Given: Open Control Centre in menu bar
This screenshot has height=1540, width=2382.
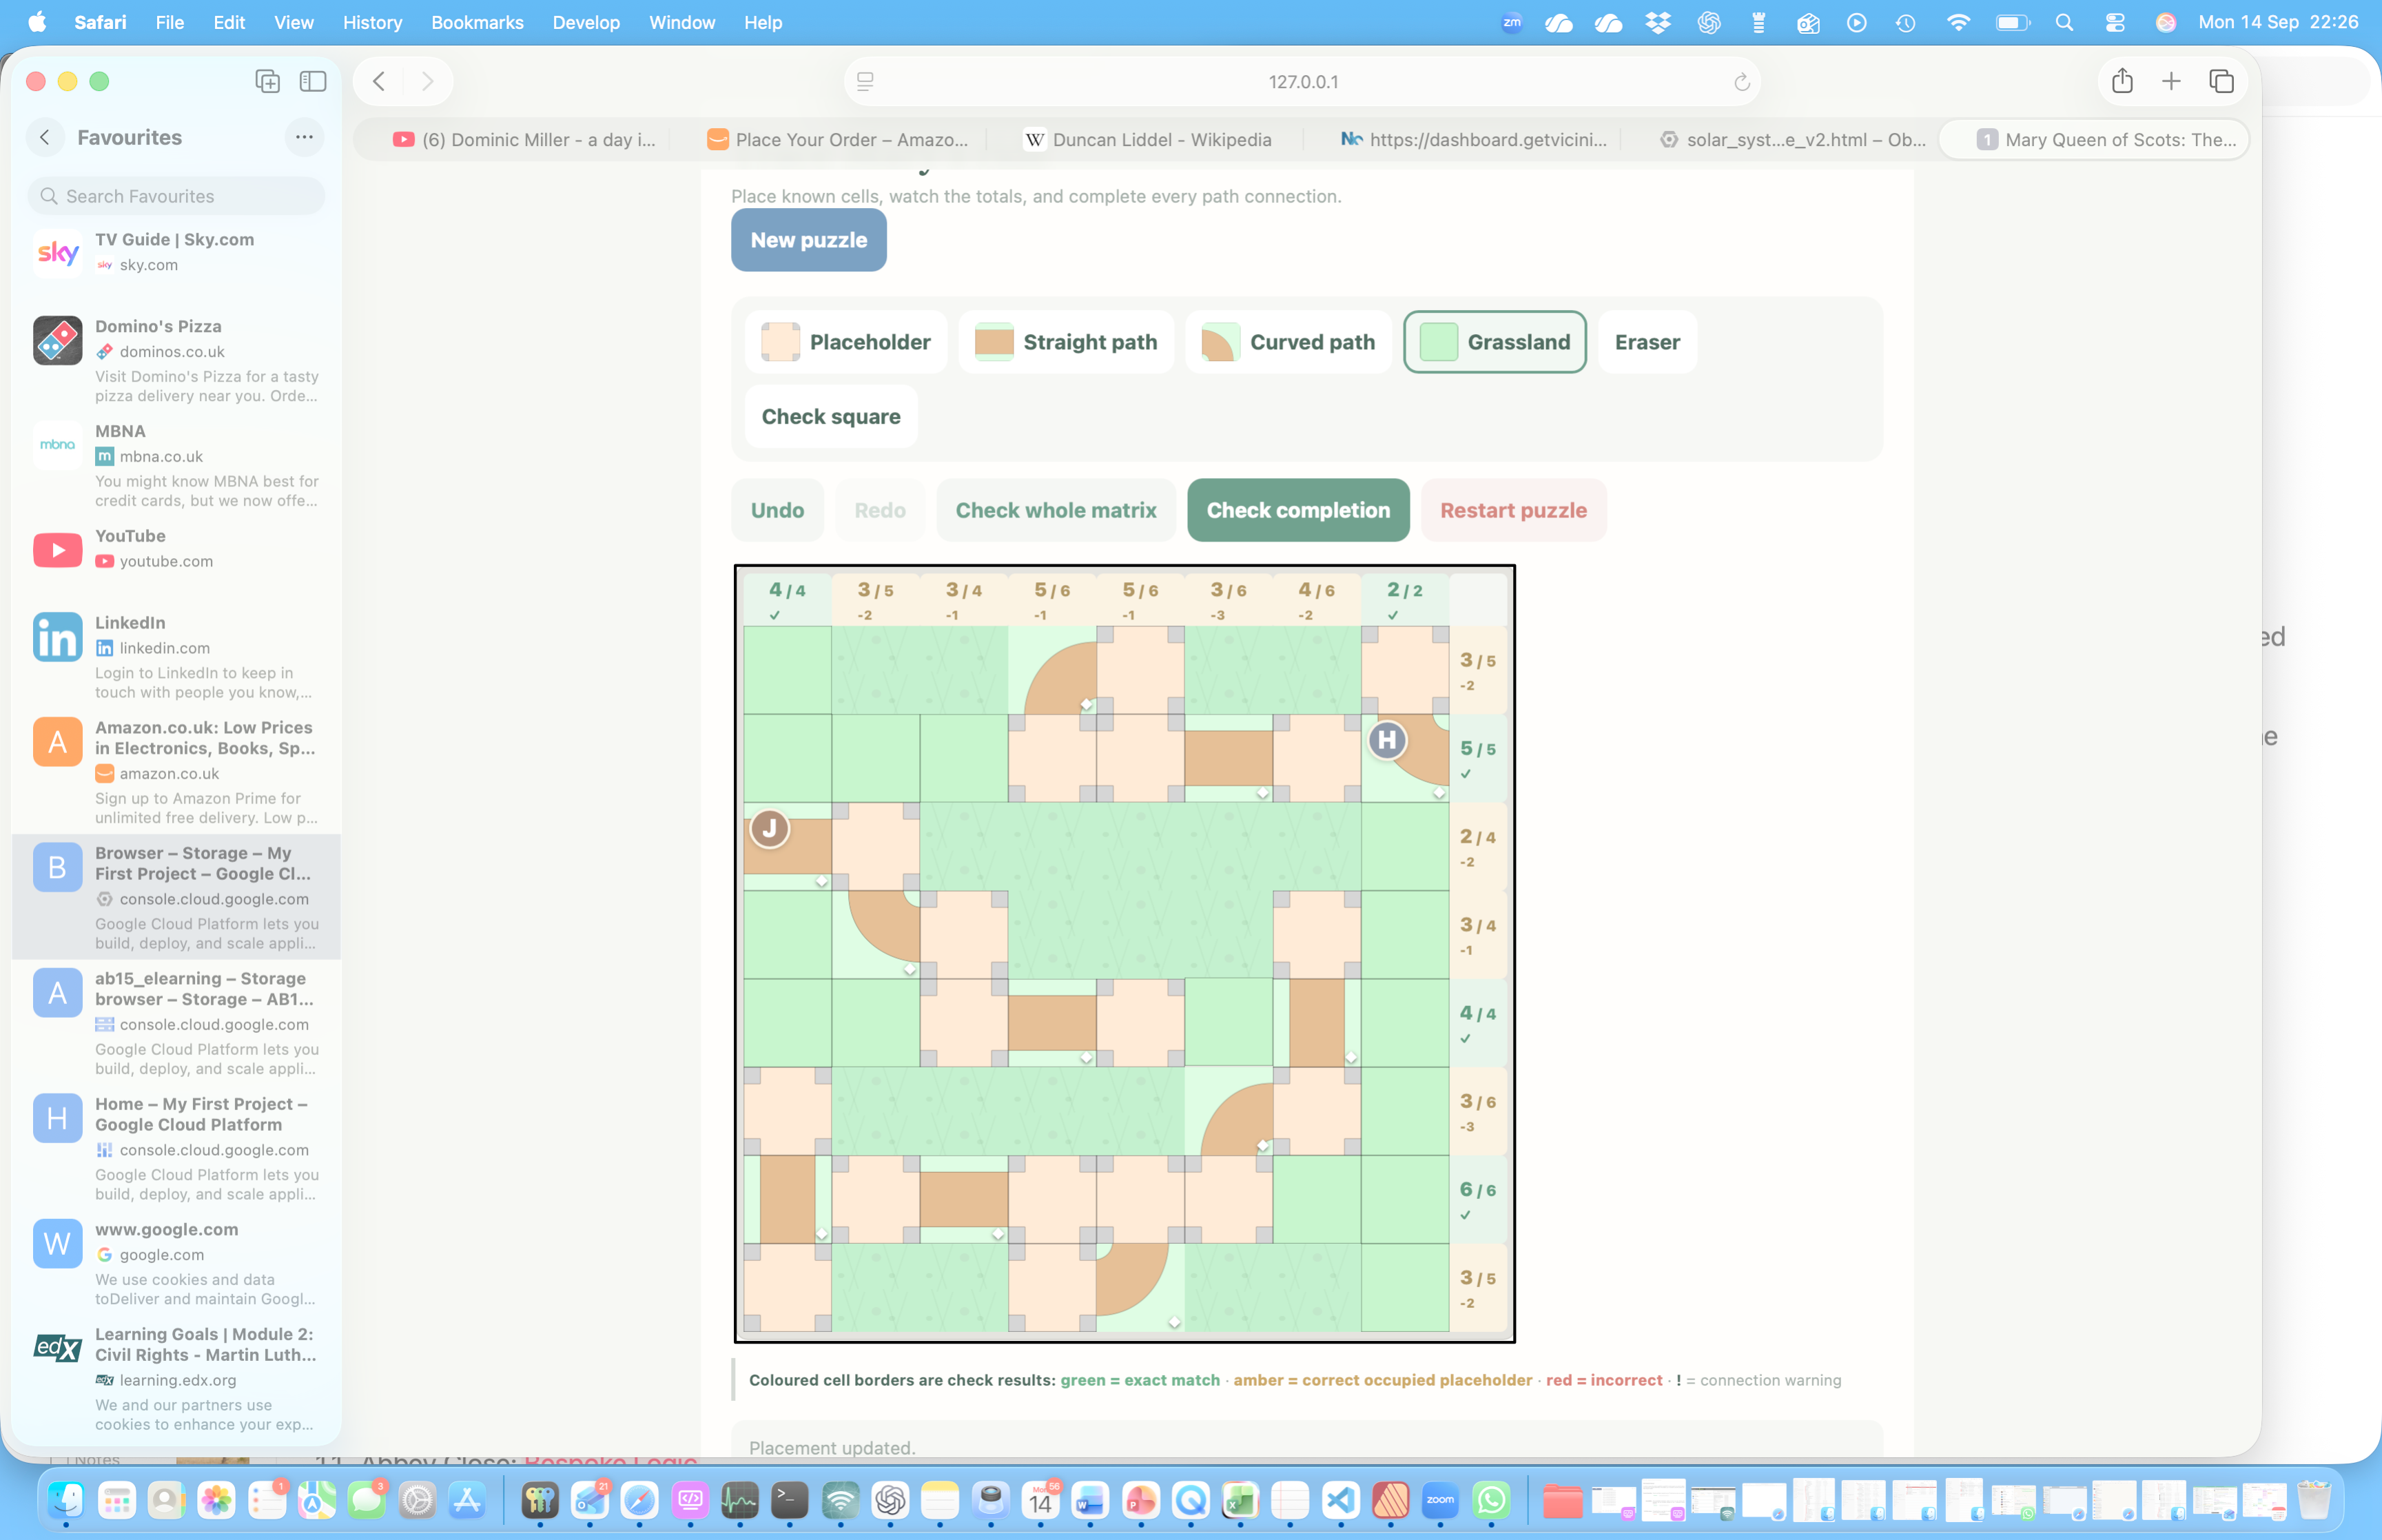Looking at the screenshot, I should pyautogui.click(x=2115, y=22).
